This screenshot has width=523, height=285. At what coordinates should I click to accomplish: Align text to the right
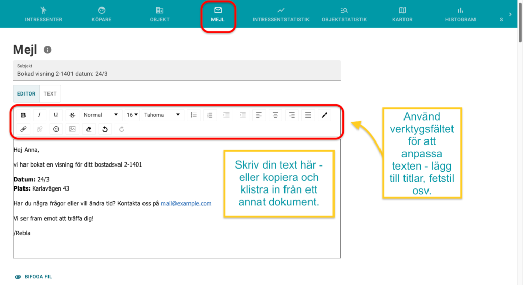click(292, 115)
